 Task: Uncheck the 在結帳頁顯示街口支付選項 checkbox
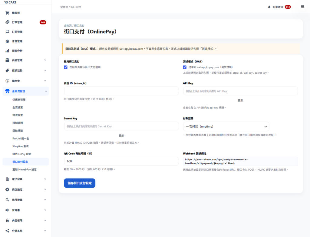[x=66, y=67]
